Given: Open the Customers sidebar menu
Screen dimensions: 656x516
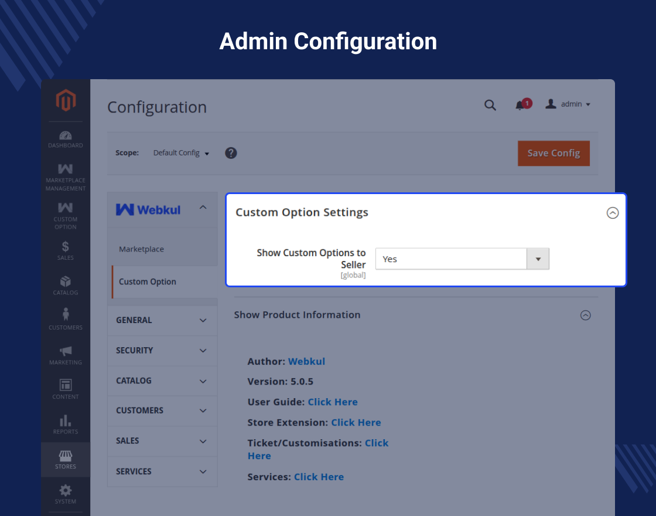Looking at the screenshot, I should tap(65, 319).
